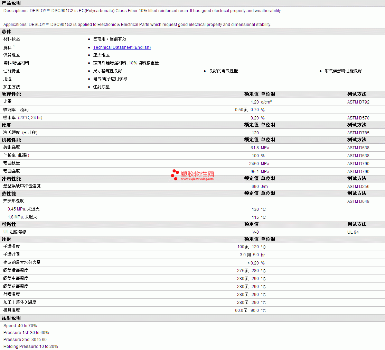Screen dimensions: 385x350
Task: Click the 干燥温度 row label
Action: click(11, 246)
